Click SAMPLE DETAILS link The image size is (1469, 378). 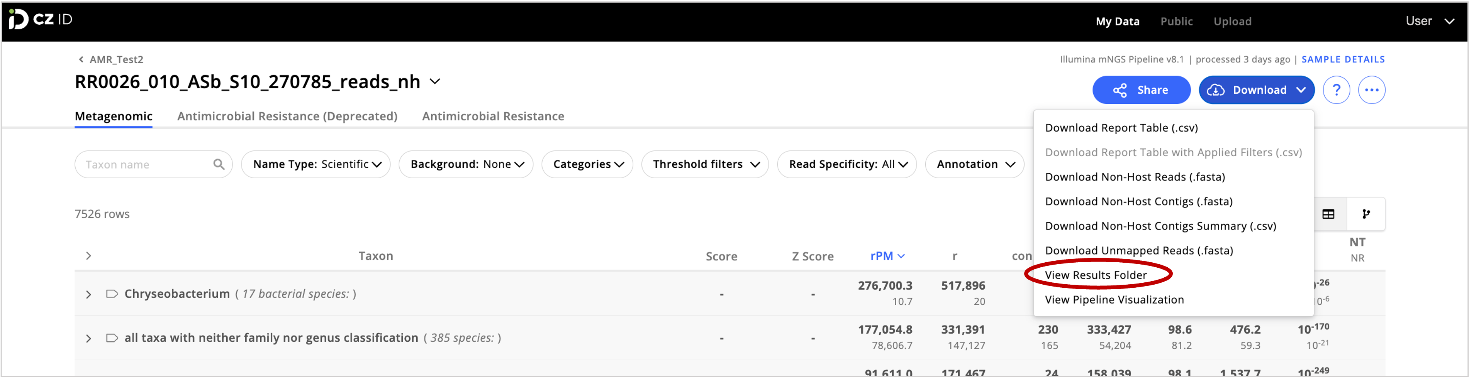[x=1343, y=59]
